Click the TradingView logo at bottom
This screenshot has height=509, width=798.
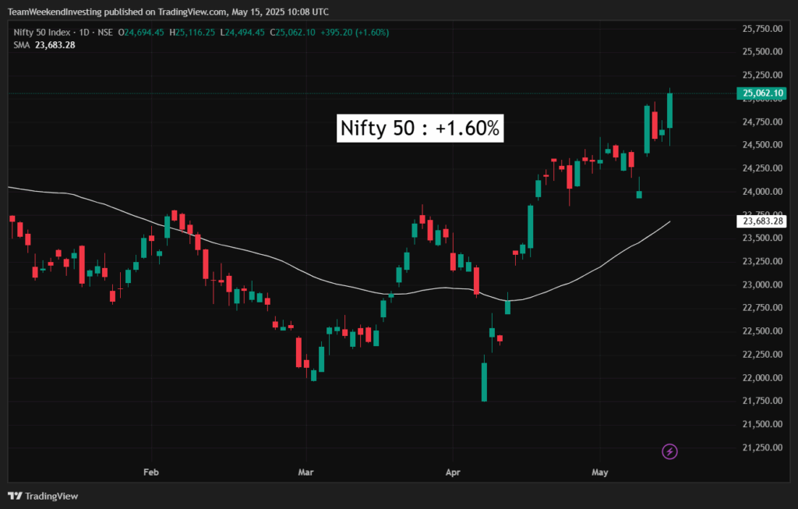coord(44,496)
